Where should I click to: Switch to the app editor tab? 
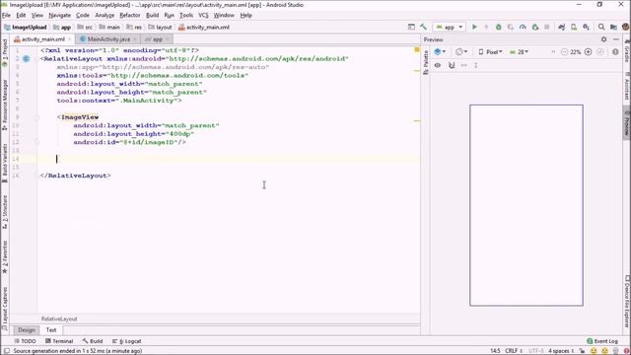(x=158, y=39)
